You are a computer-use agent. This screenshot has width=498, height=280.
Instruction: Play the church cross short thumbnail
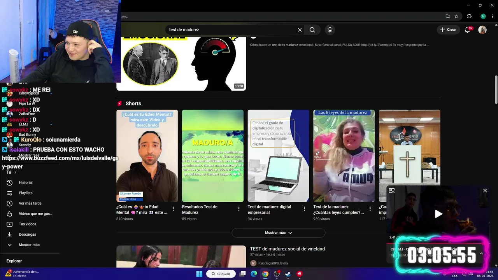coord(410,148)
